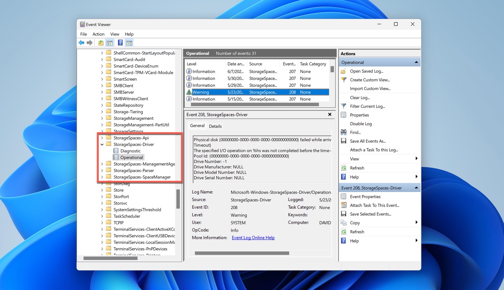Open the Event Log Online Help link
The width and height of the screenshot is (504, 290).
pyautogui.click(x=253, y=238)
